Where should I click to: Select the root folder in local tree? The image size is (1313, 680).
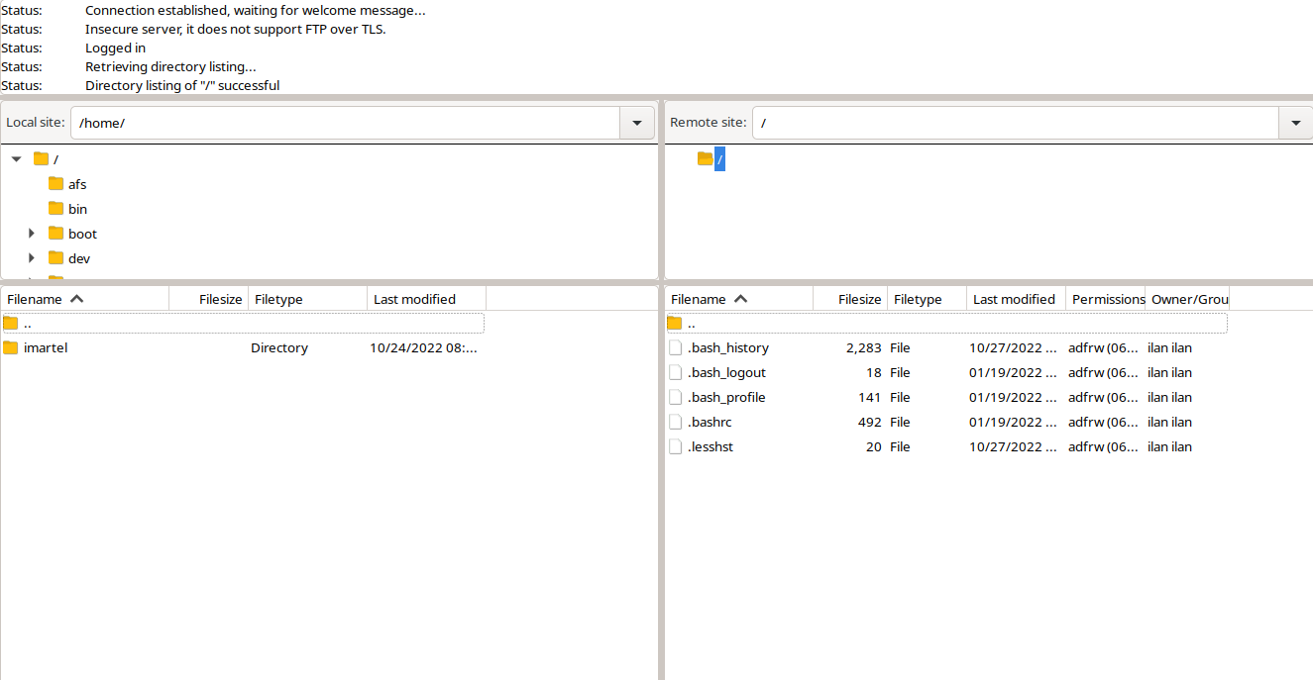point(56,158)
